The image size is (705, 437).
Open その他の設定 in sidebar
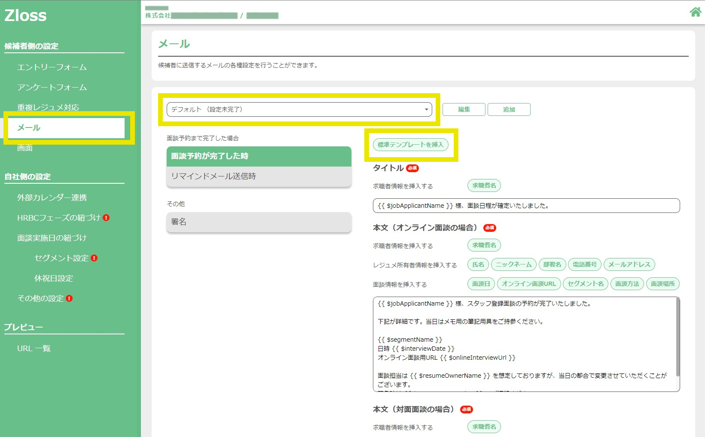tap(40, 298)
